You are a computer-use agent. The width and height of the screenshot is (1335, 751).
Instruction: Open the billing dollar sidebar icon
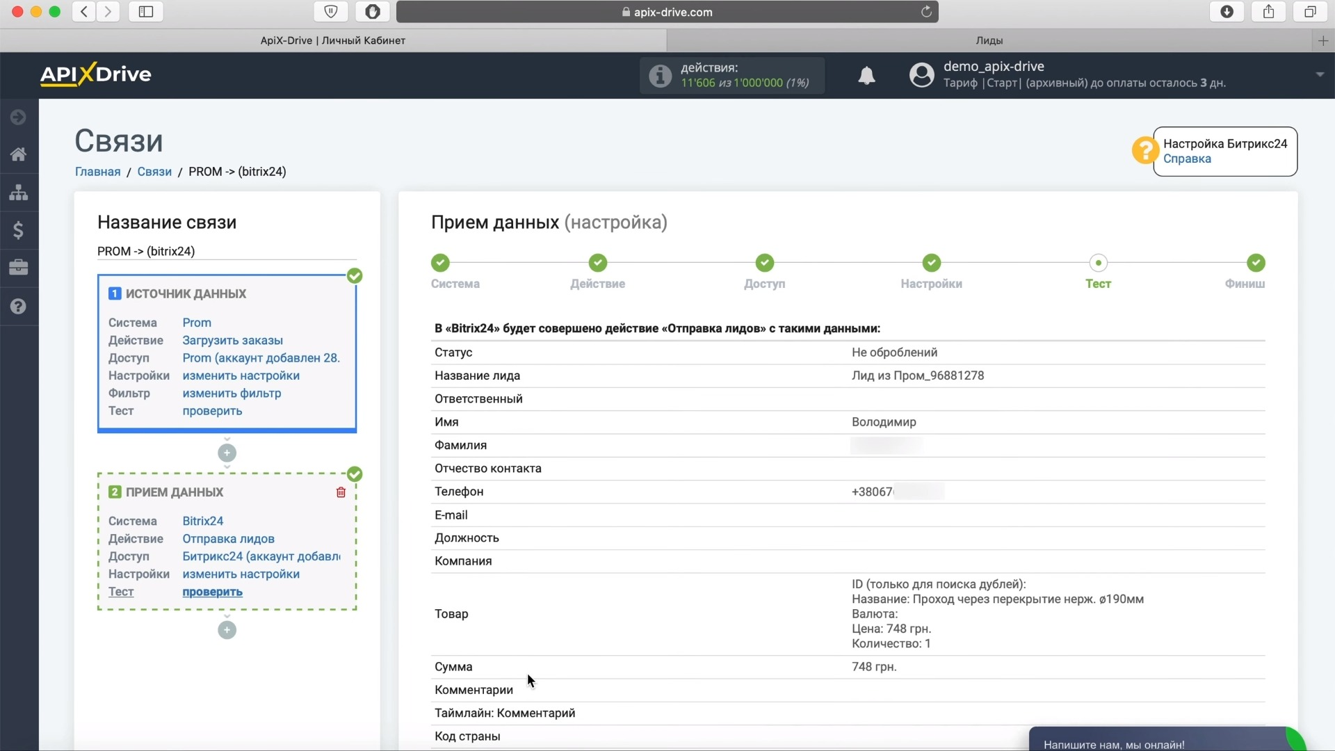click(x=19, y=230)
